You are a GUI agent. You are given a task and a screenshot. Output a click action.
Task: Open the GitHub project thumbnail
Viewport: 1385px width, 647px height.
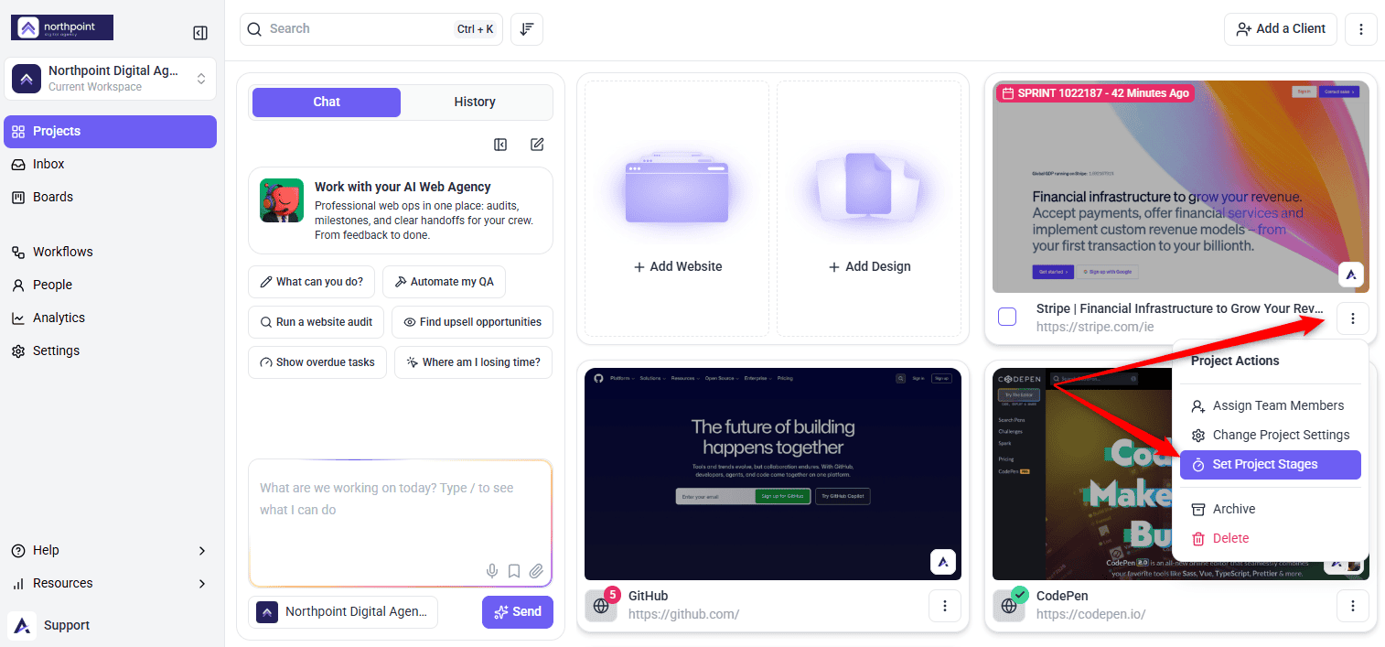click(773, 474)
